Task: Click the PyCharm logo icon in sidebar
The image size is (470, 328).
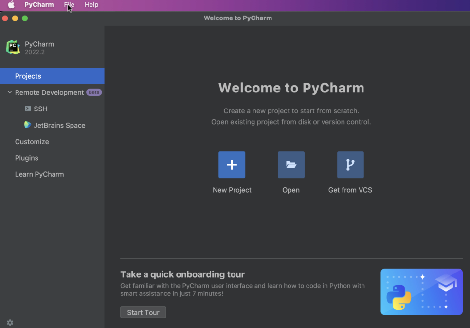Action: (13, 47)
